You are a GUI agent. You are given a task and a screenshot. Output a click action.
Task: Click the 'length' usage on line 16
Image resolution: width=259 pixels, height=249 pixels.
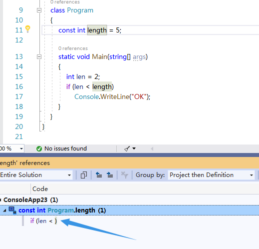(x=102, y=86)
